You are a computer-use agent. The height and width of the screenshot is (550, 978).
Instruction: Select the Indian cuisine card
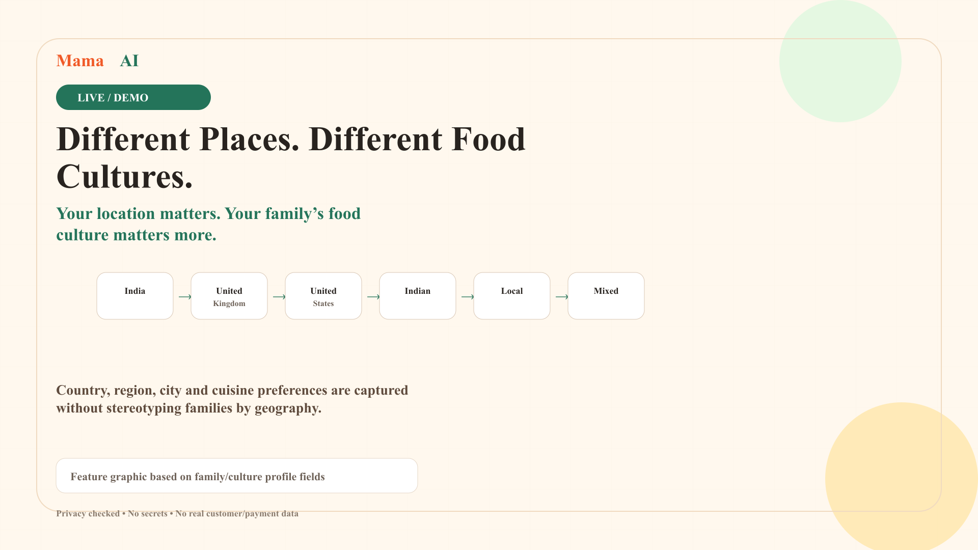[x=418, y=296]
